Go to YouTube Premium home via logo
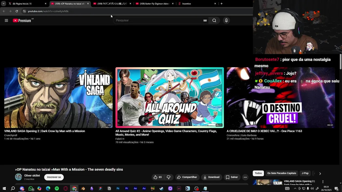This screenshot has width=342, height=192. pyautogui.click(x=22, y=21)
